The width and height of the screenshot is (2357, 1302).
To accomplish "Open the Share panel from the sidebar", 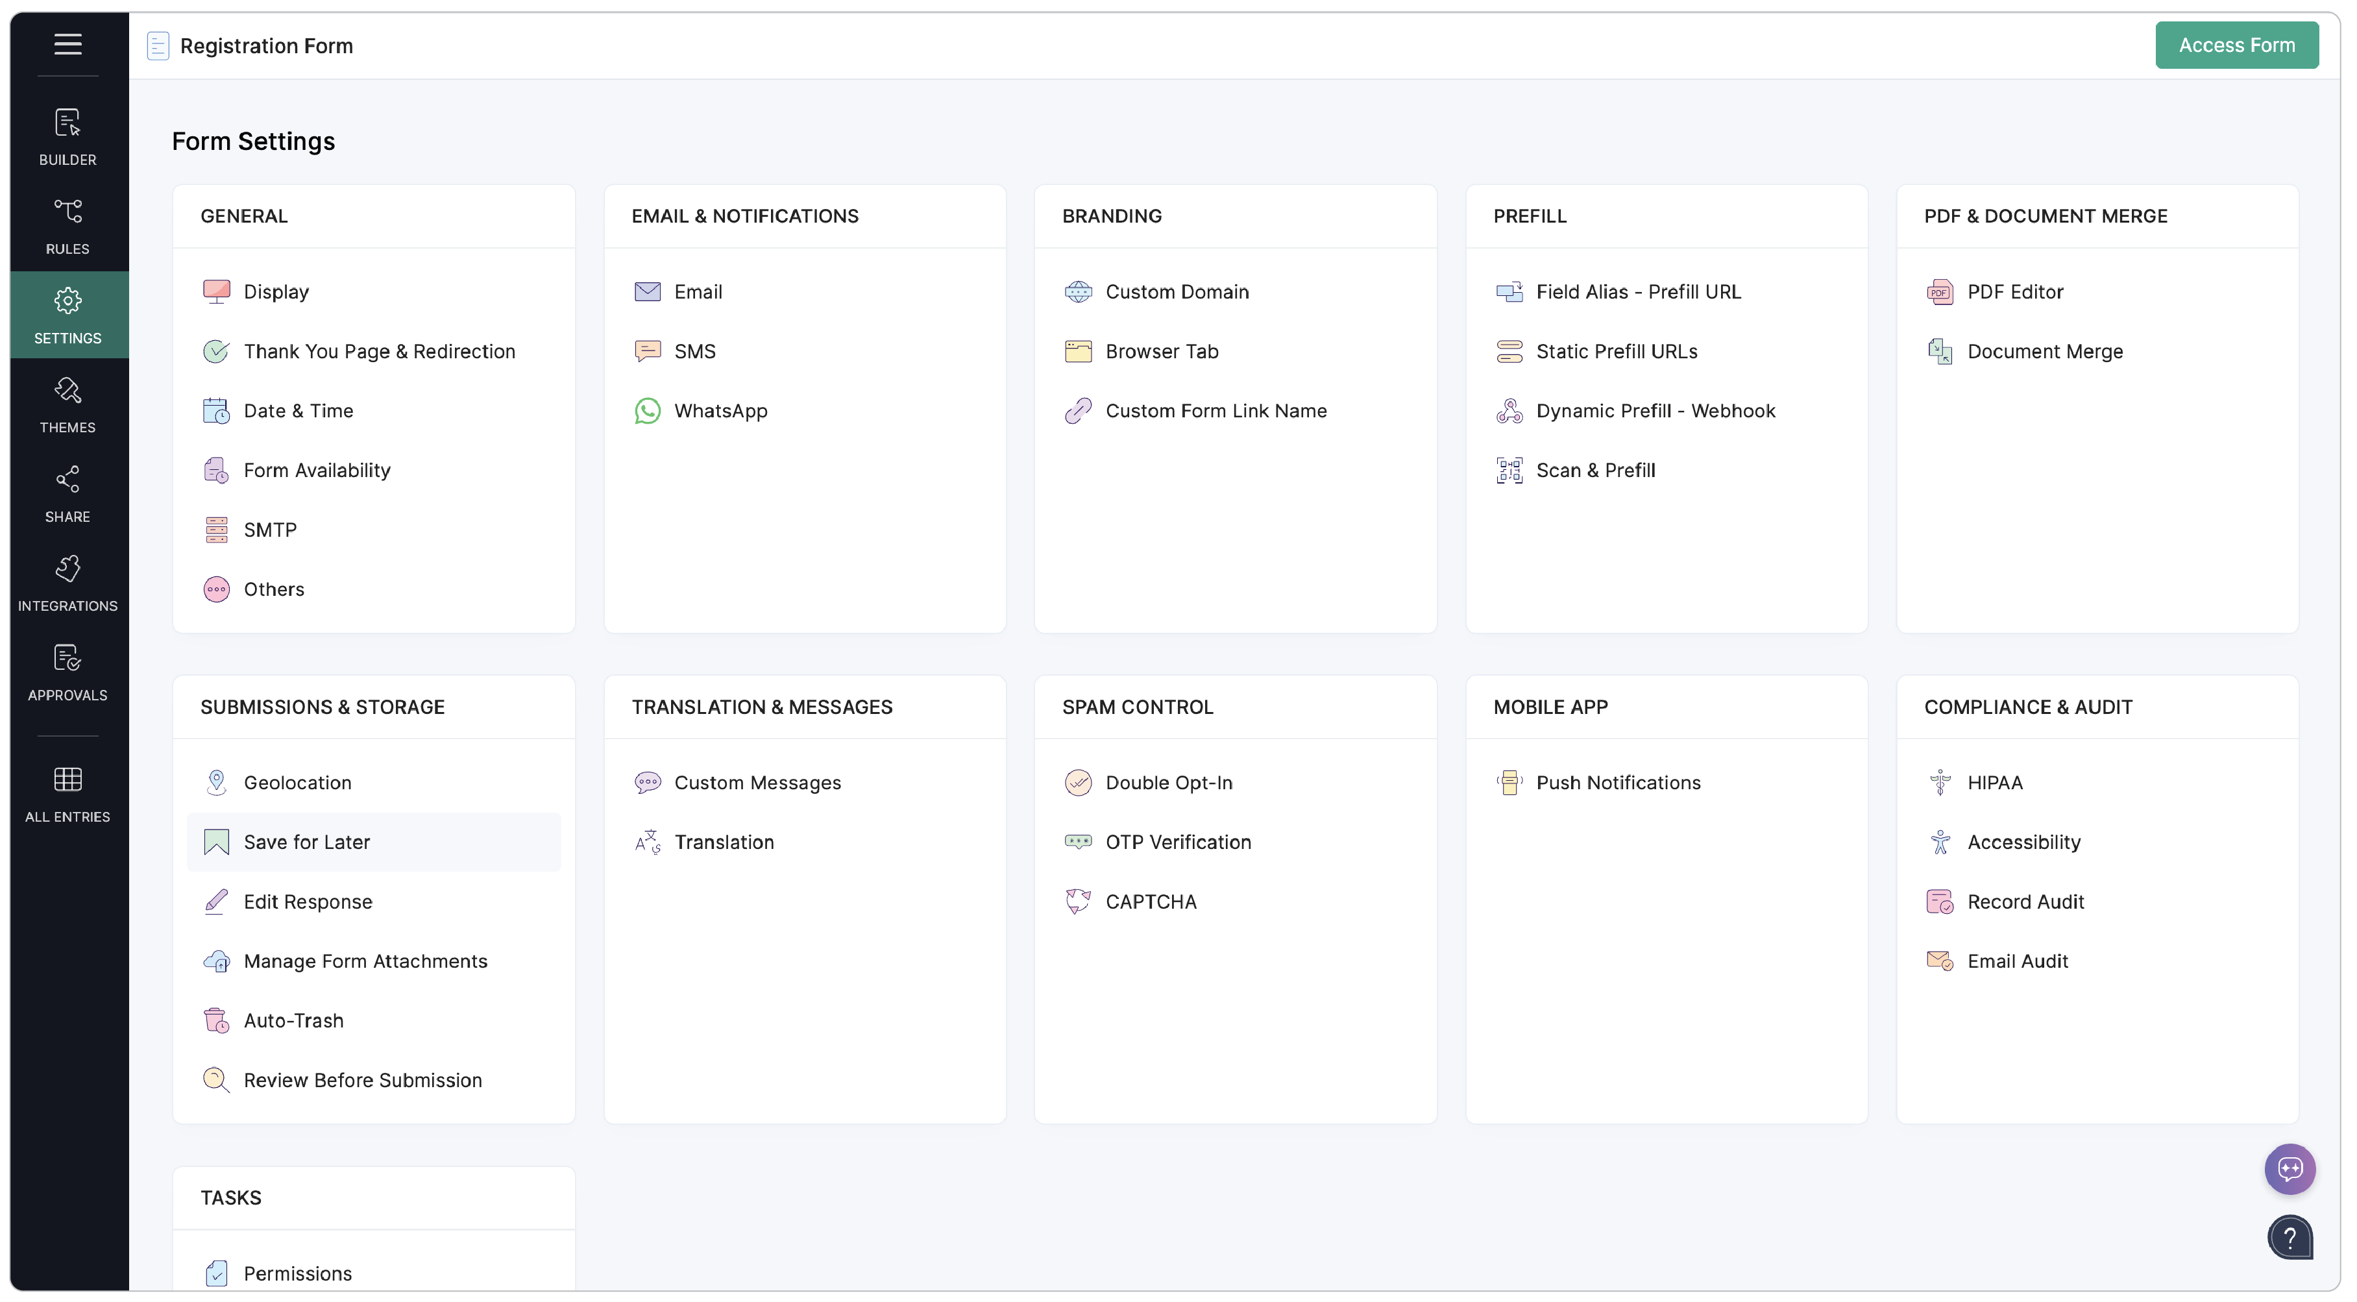I will click(67, 493).
